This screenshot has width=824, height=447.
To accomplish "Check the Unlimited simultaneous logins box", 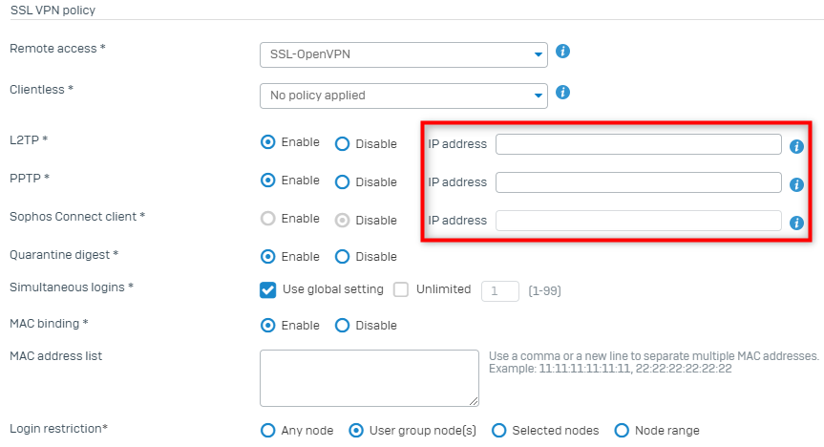I will point(401,289).
